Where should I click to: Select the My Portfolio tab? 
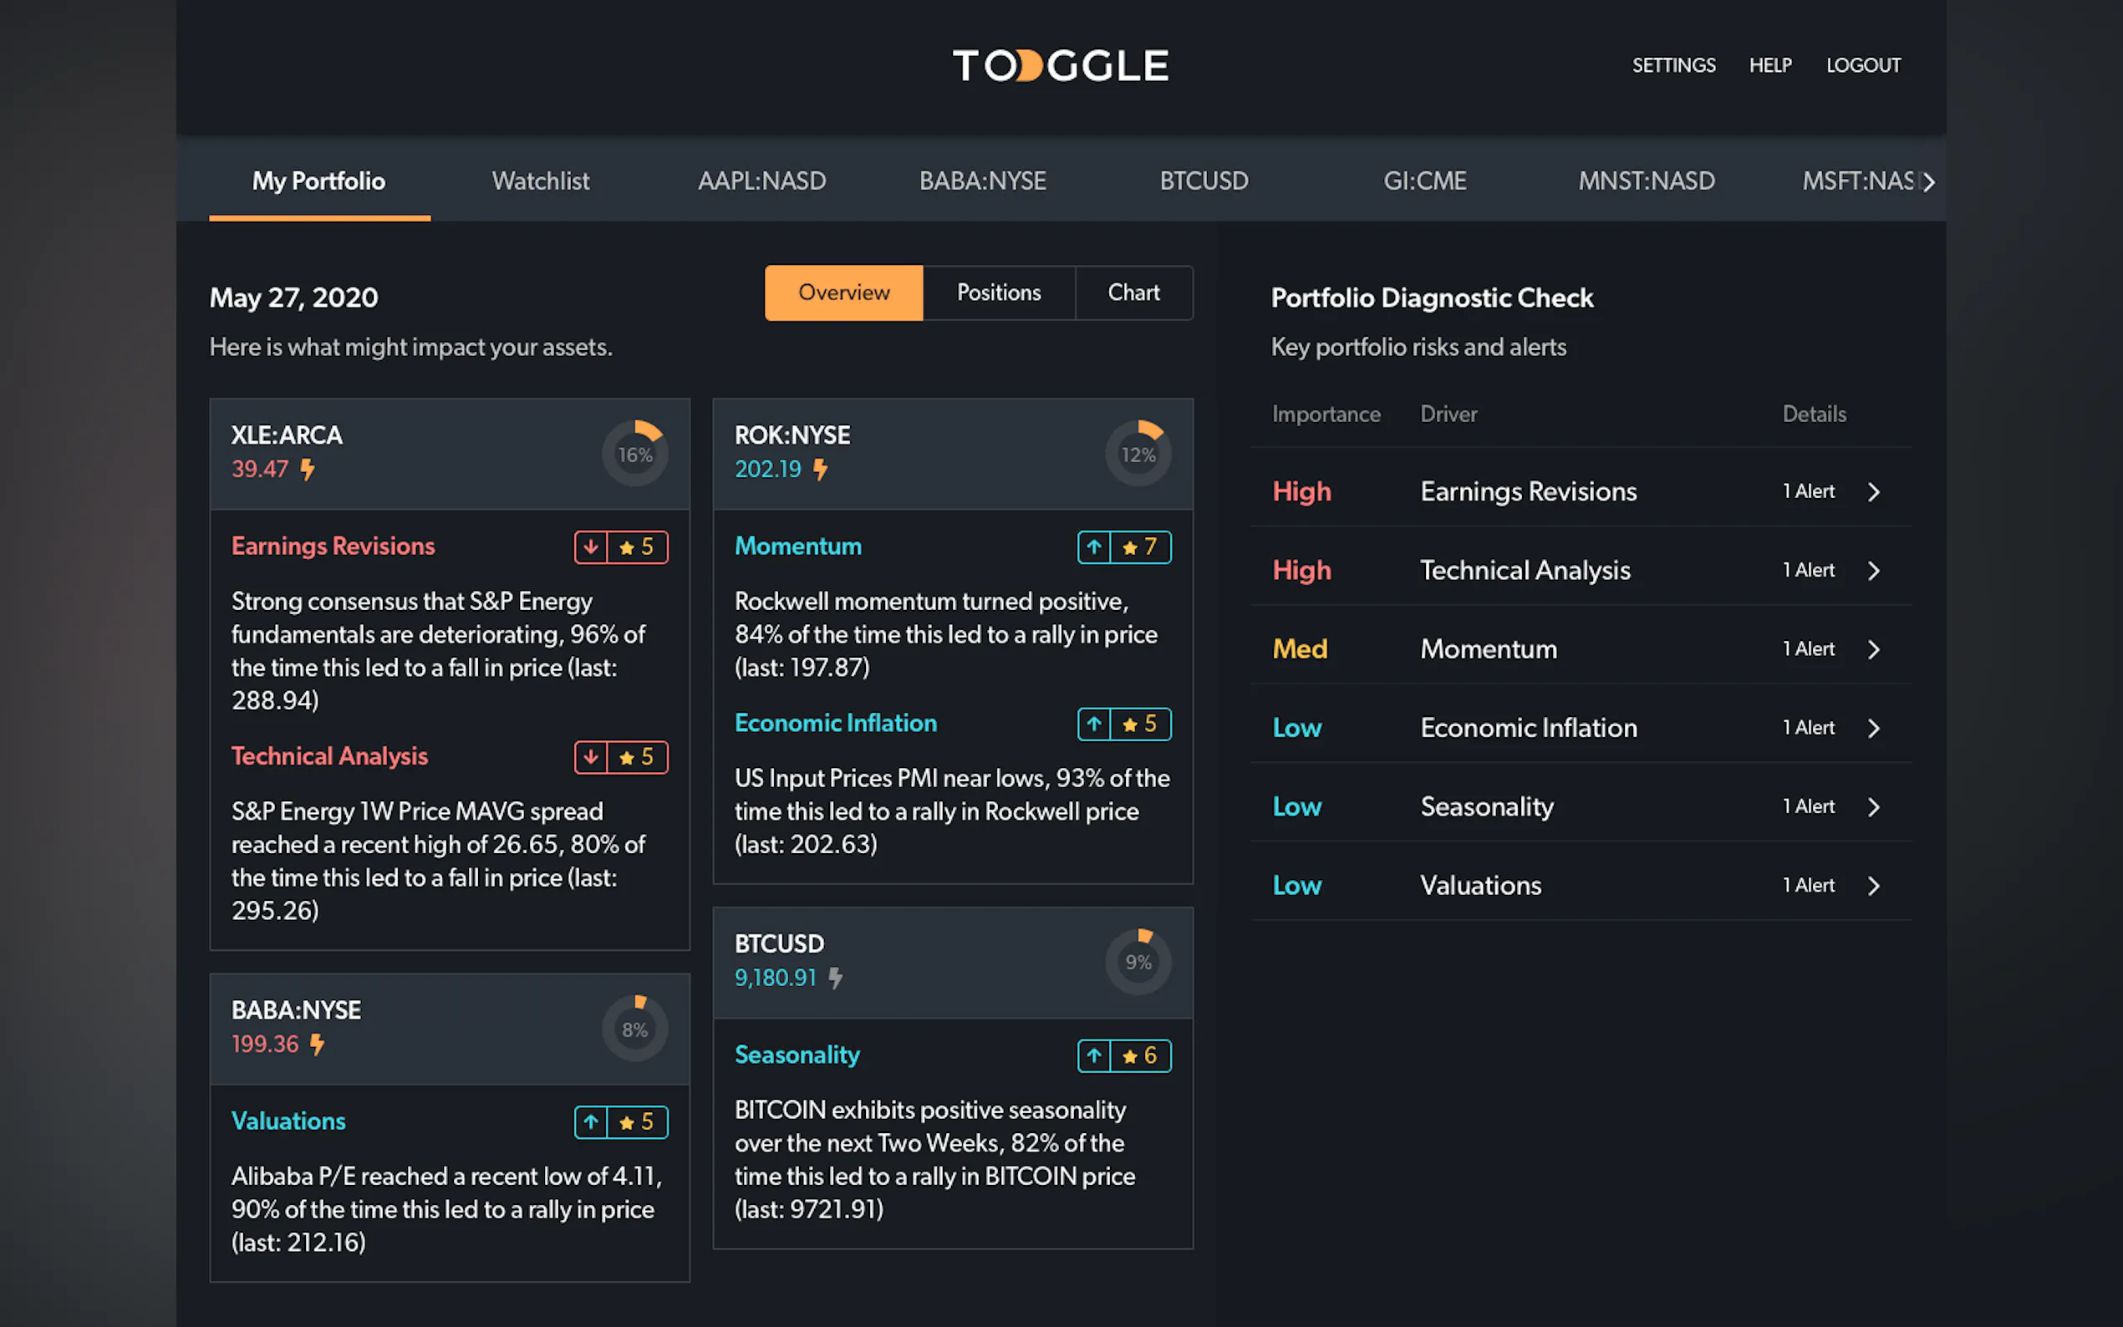point(319,180)
